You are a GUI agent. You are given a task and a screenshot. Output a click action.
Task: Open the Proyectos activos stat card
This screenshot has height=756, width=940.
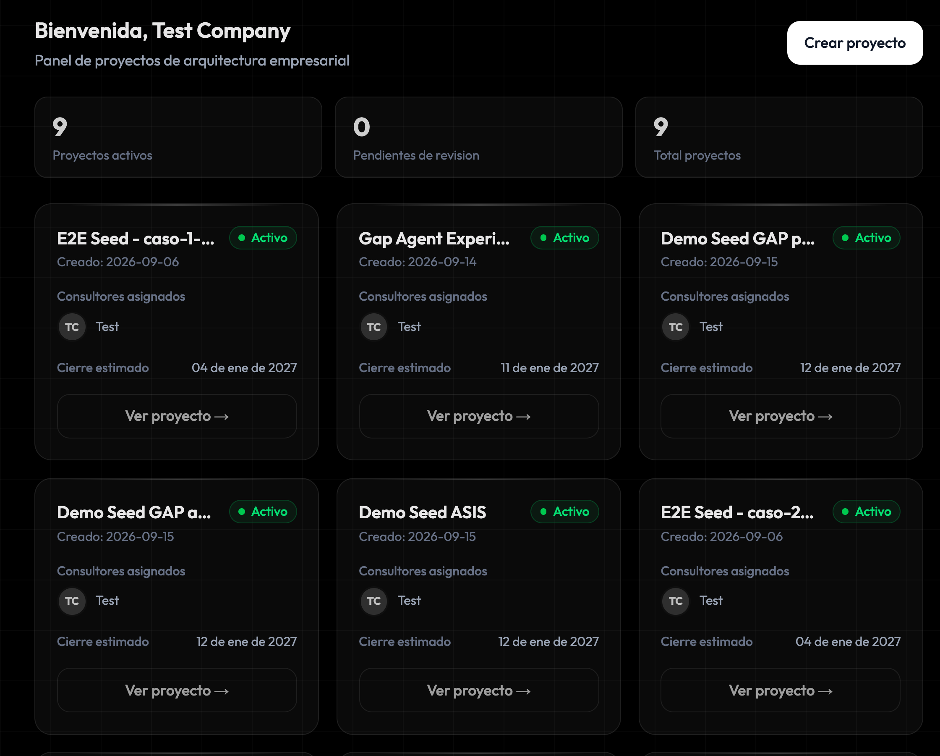tap(178, 137)
